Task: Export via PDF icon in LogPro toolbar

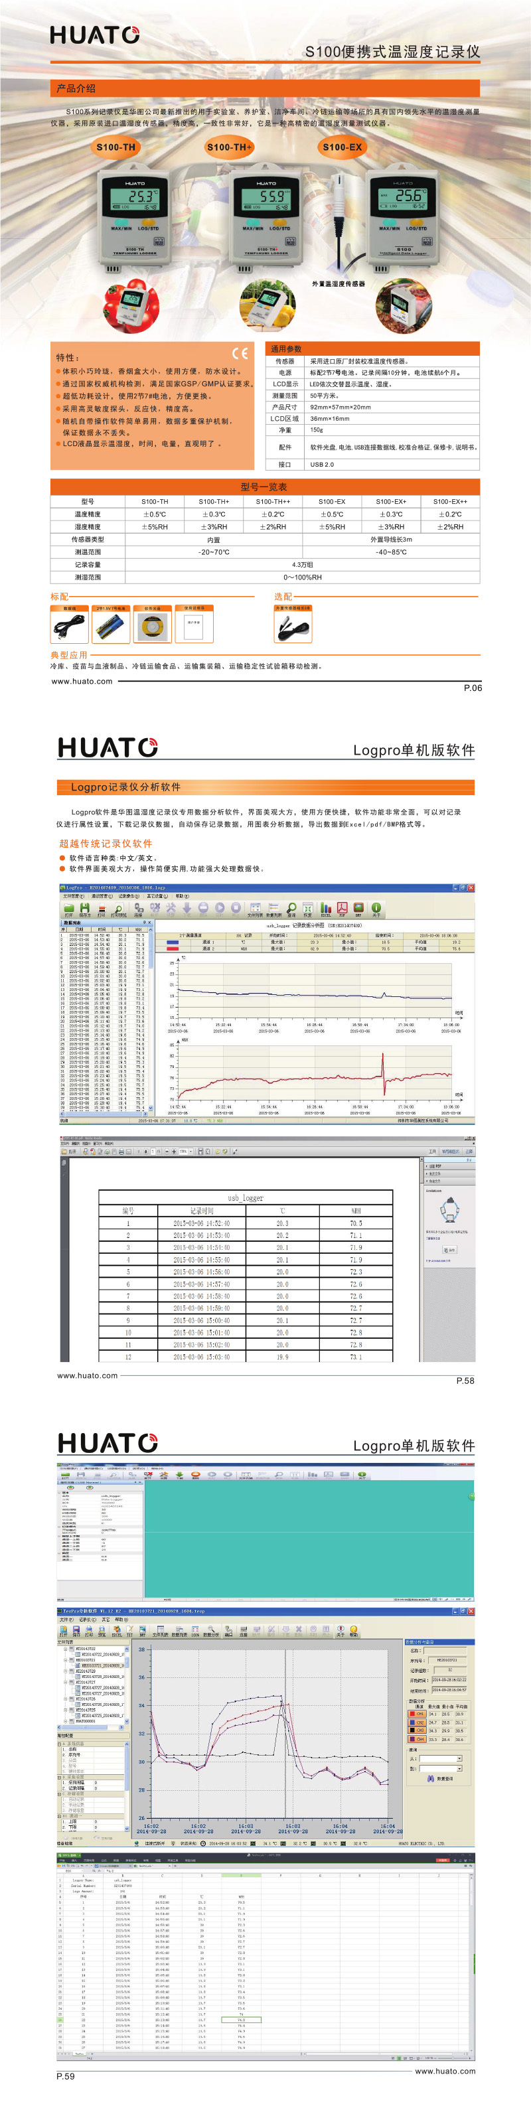Action: point(342,909)
